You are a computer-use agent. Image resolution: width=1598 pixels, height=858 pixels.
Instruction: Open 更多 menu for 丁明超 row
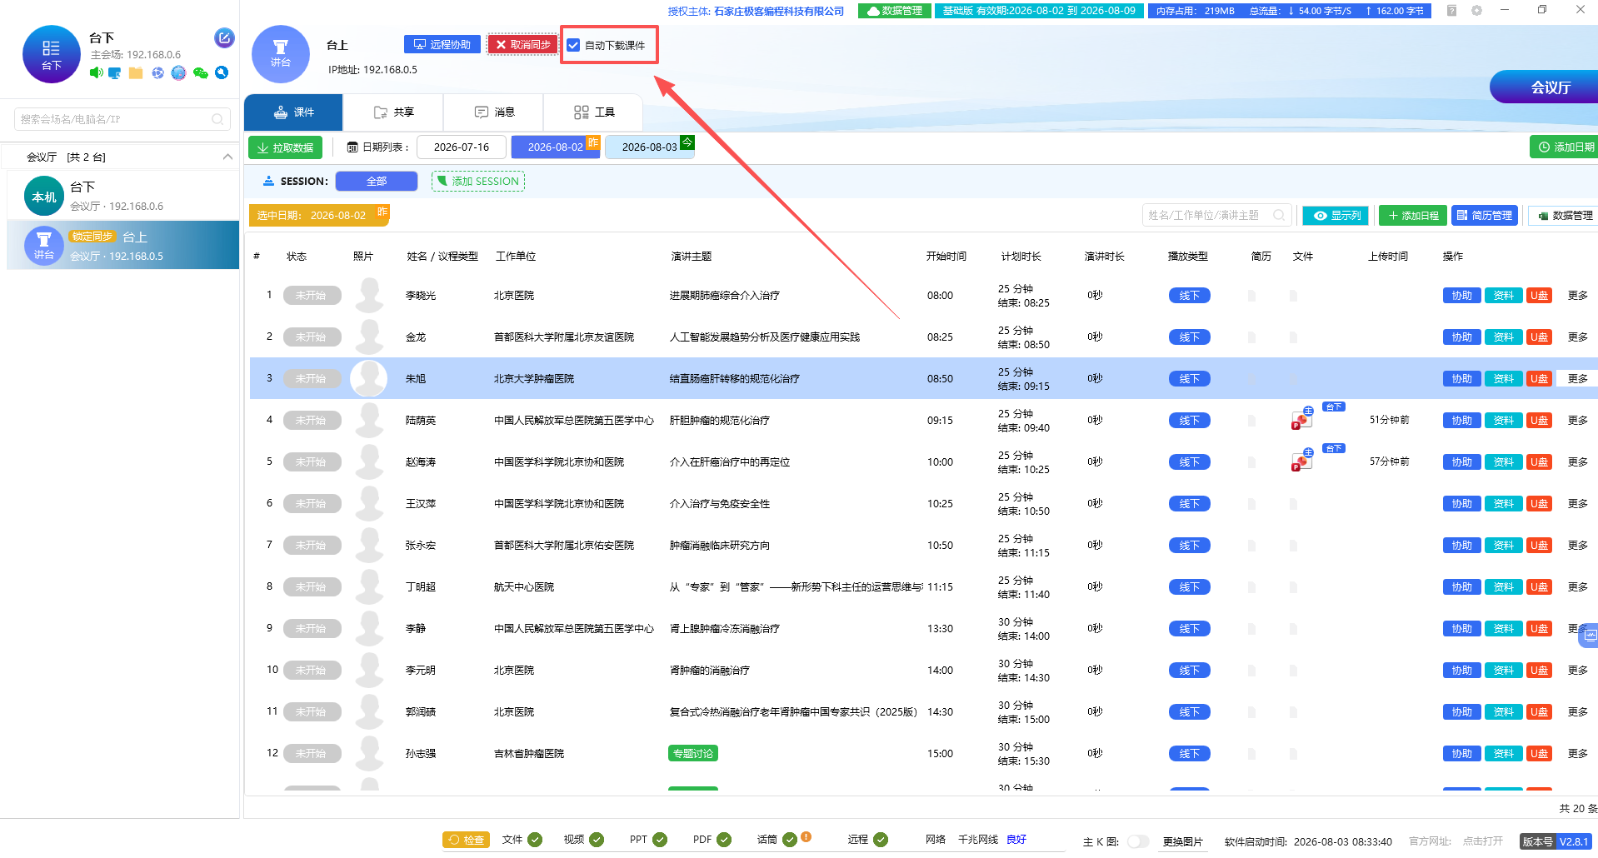click(x=1577, y=587)
